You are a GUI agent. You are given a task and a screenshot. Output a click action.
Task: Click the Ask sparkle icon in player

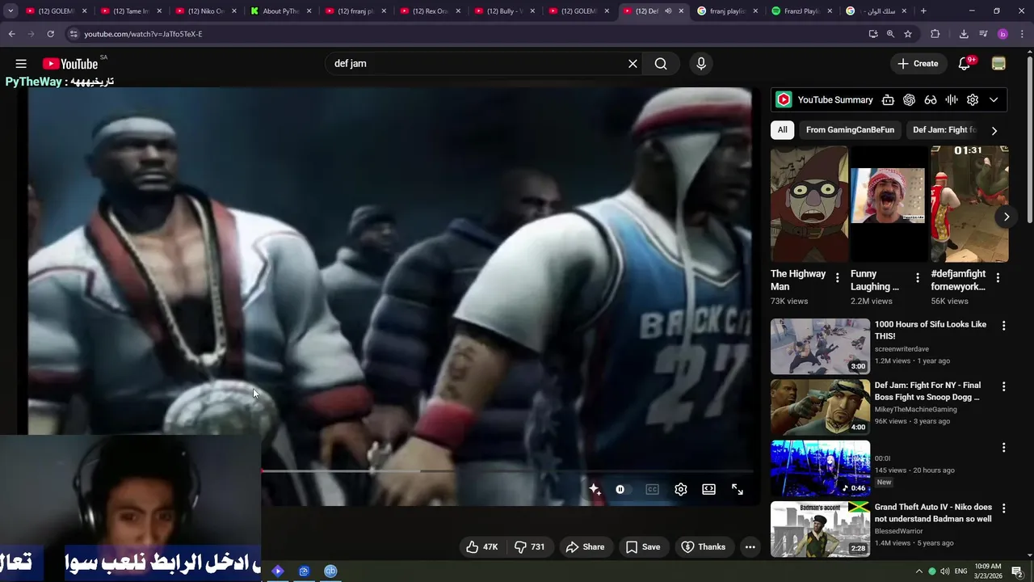(595, 489)
